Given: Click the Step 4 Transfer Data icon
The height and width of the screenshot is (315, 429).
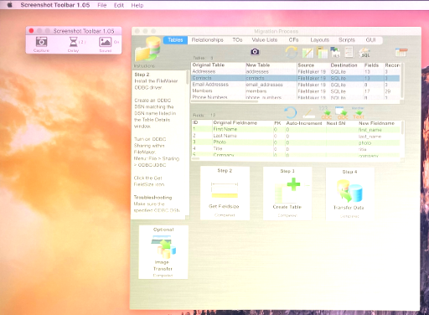Looking at the screenshot, I should pyautogui.click(x=349, y=191).
